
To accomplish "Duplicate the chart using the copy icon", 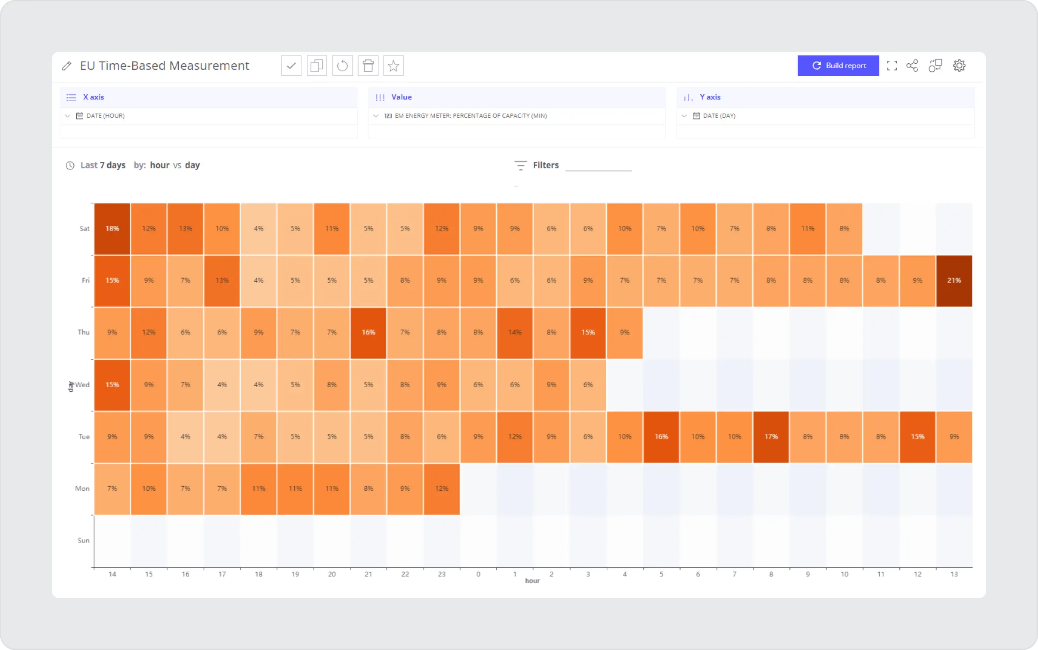I will (x=317, y=65).
